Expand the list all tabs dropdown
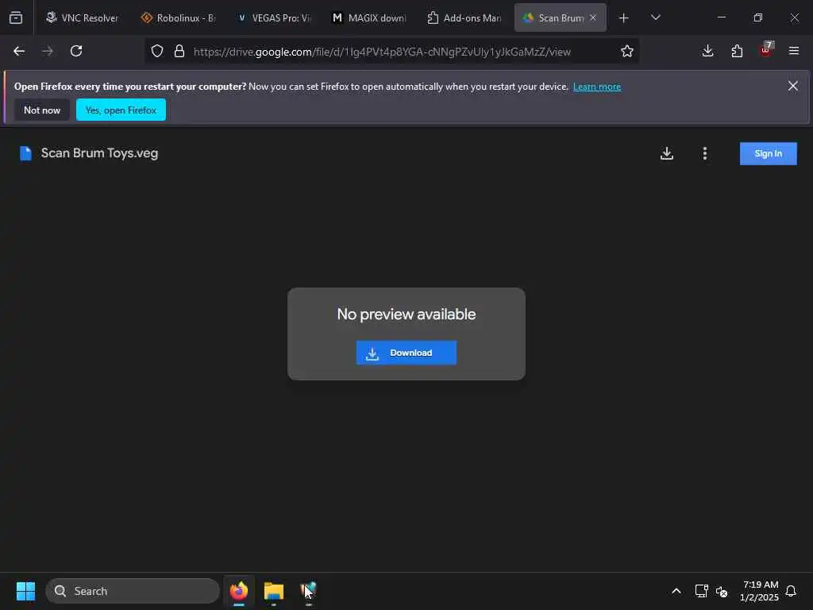The image size is (813, 610). (655, 17)
